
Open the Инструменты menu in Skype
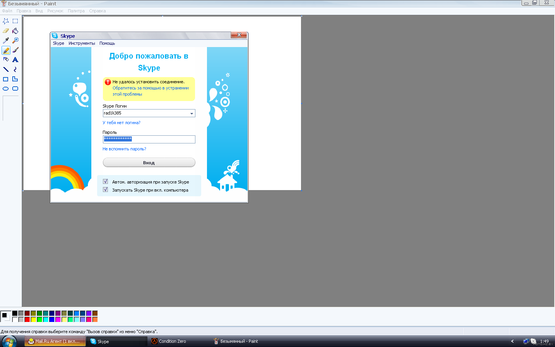(82, 43)
